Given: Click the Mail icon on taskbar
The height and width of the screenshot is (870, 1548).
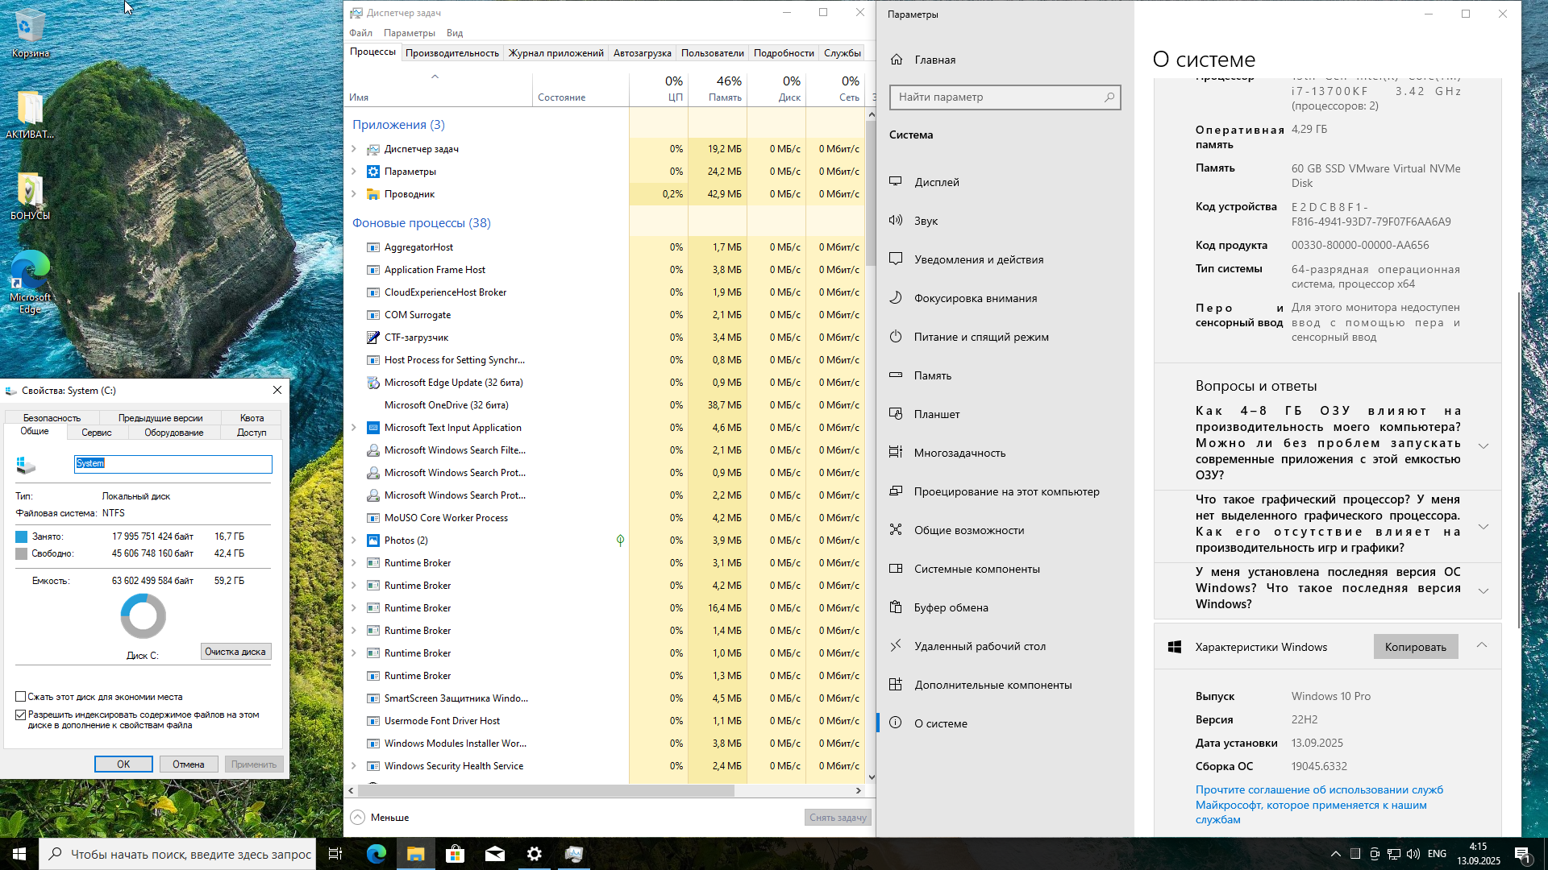Looking at the screenshot, I should [494, 854].
